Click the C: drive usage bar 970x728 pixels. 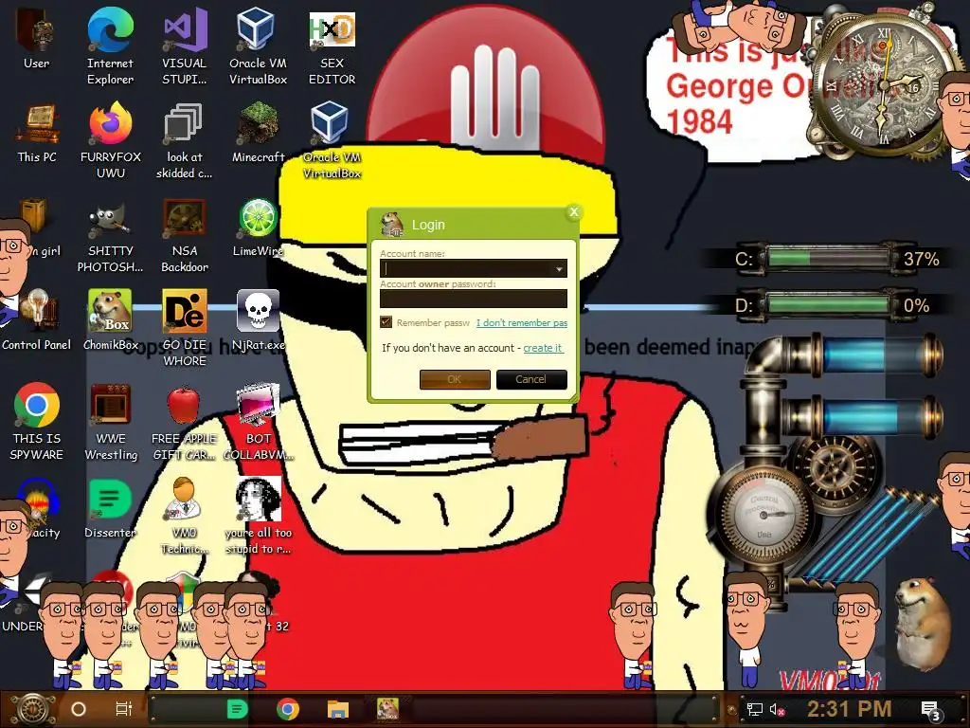[x=827, y=258]
